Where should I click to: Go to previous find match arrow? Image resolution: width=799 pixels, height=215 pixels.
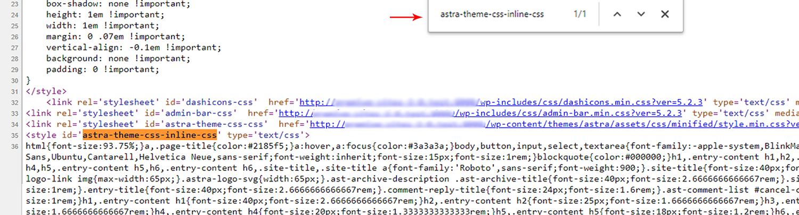point(617,14)
